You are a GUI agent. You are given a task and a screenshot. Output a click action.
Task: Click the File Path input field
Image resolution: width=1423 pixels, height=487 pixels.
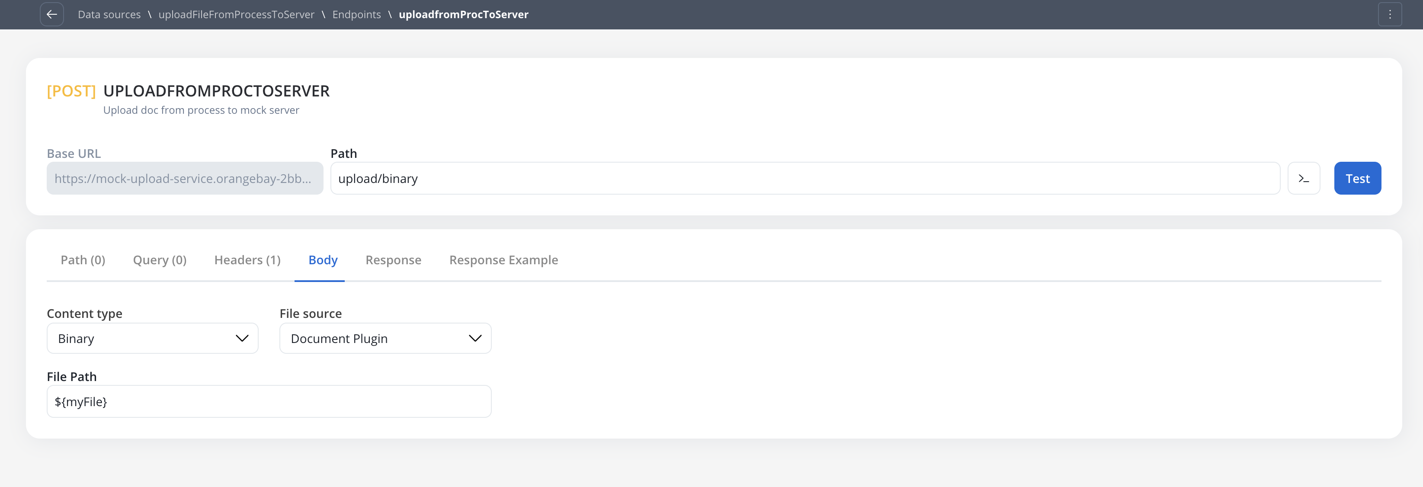(x=269, y=401)
